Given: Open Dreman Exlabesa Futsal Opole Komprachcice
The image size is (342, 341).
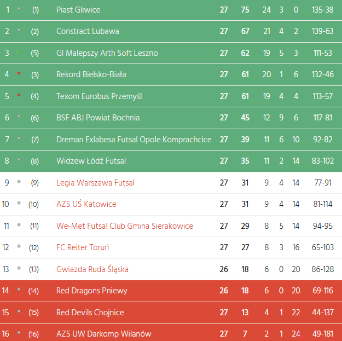Looking at the screenshot, I should (134, 140).
